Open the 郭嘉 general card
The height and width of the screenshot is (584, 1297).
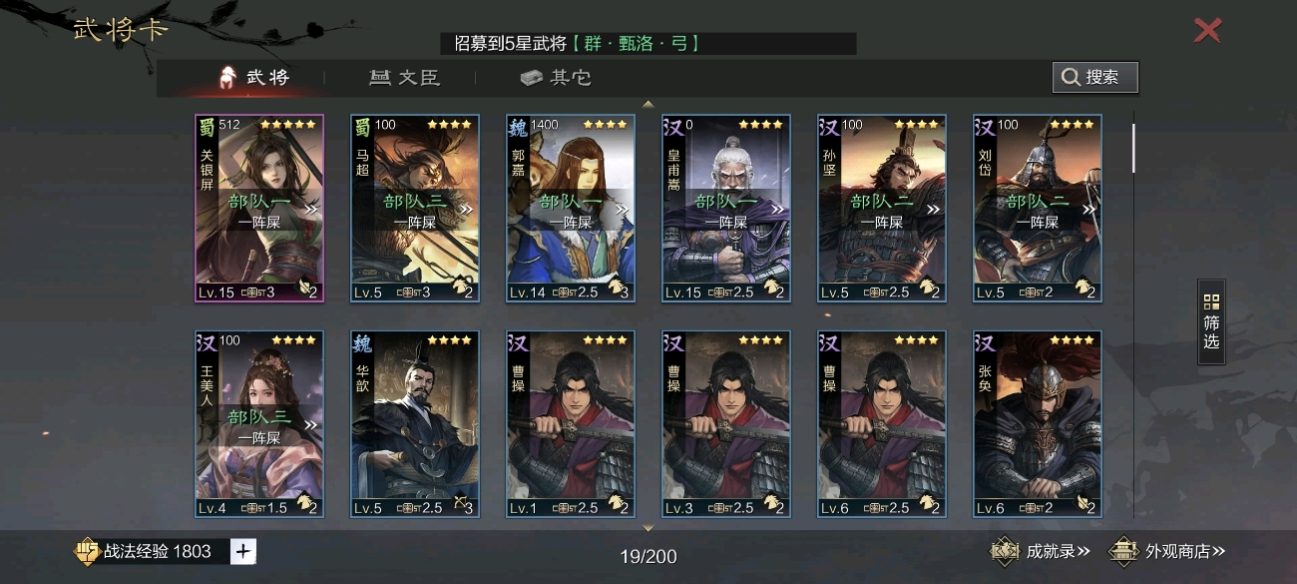[571, 208]
